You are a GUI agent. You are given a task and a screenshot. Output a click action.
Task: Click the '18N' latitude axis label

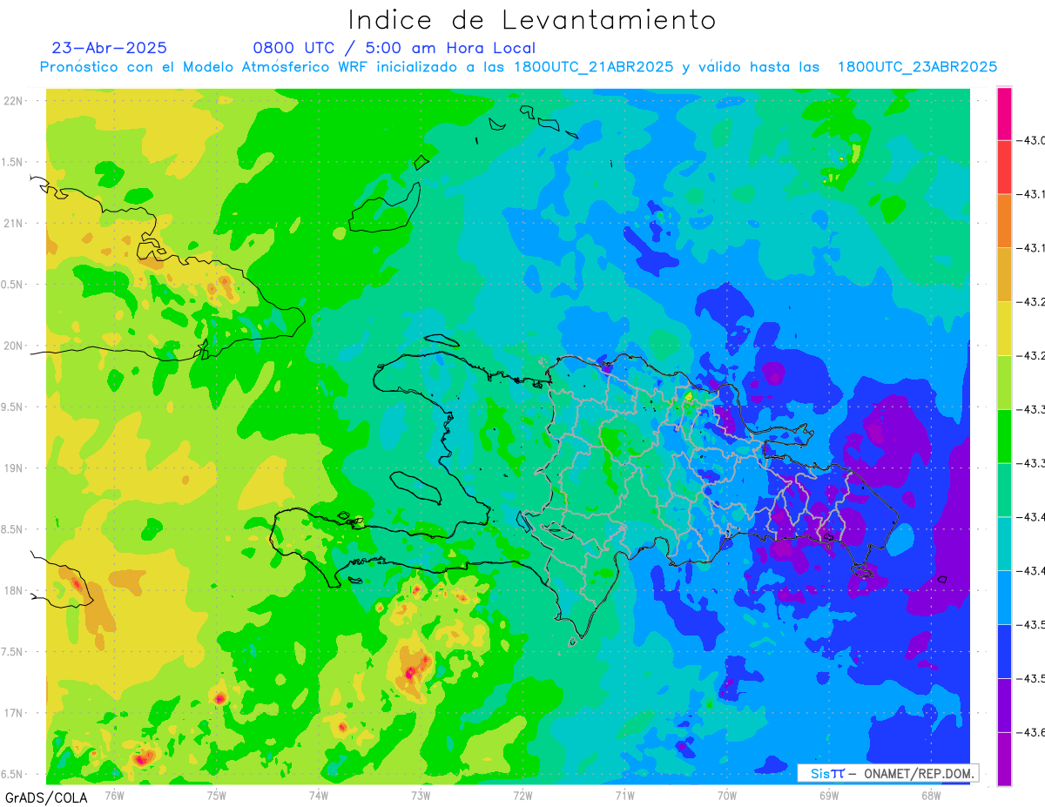click(x=14, y=590)
